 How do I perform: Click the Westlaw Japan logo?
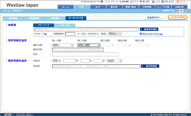point(22,5)
